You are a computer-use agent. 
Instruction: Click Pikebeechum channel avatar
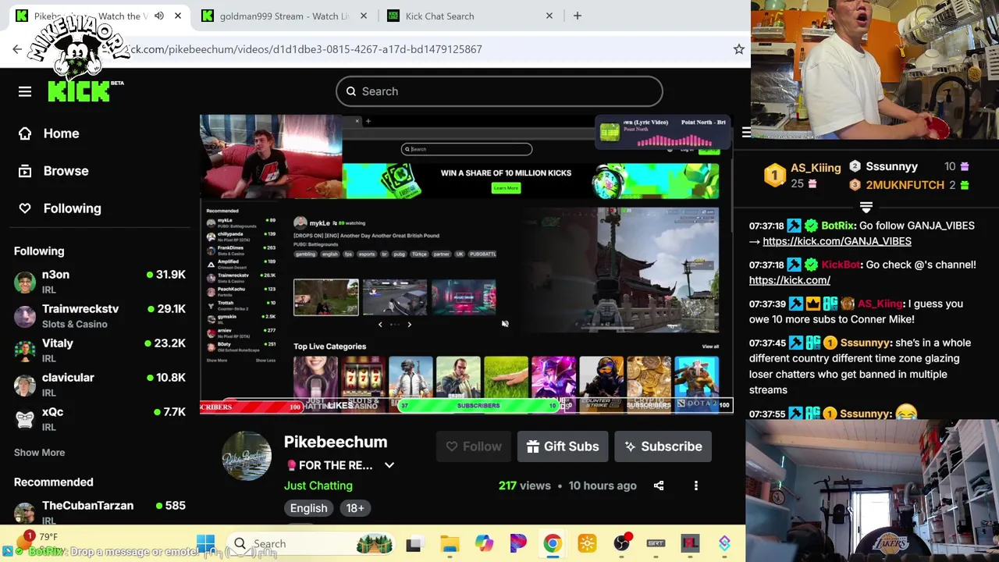247,455
